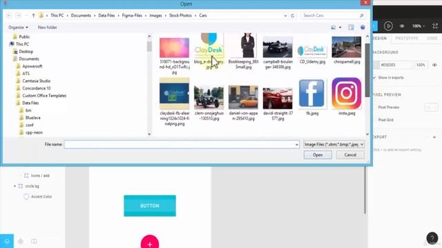Show the preview pane
442x248 pixels.
[351, 28]
